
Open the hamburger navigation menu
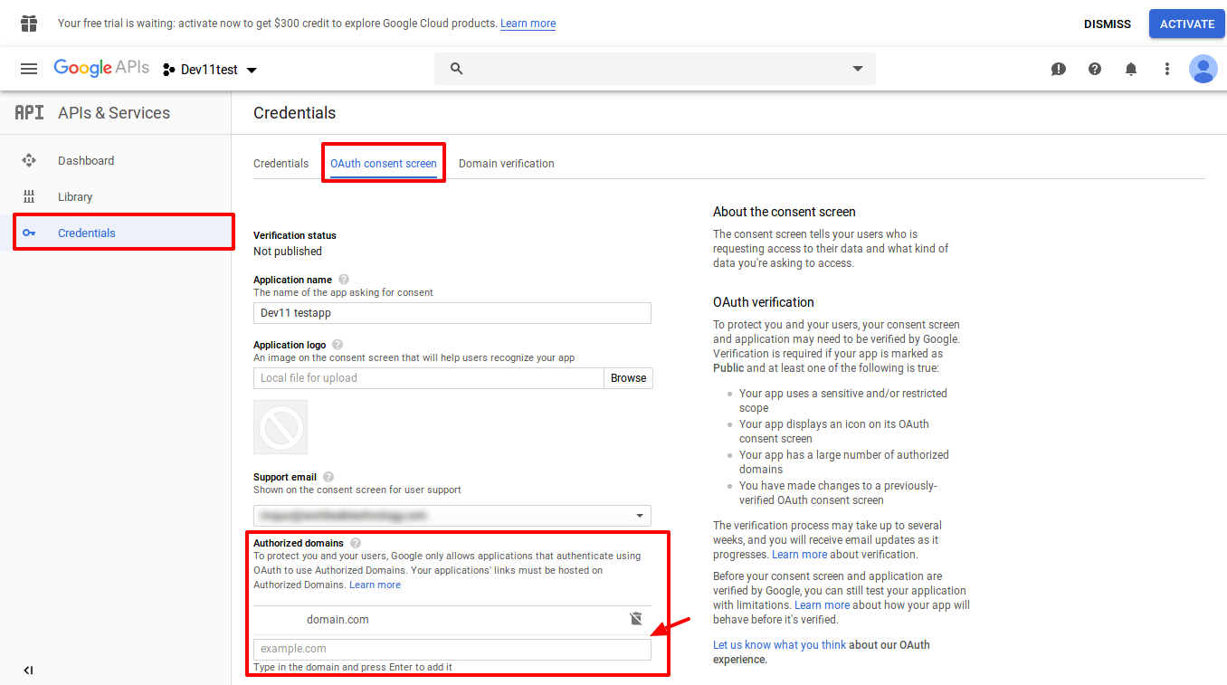(29, 69)
